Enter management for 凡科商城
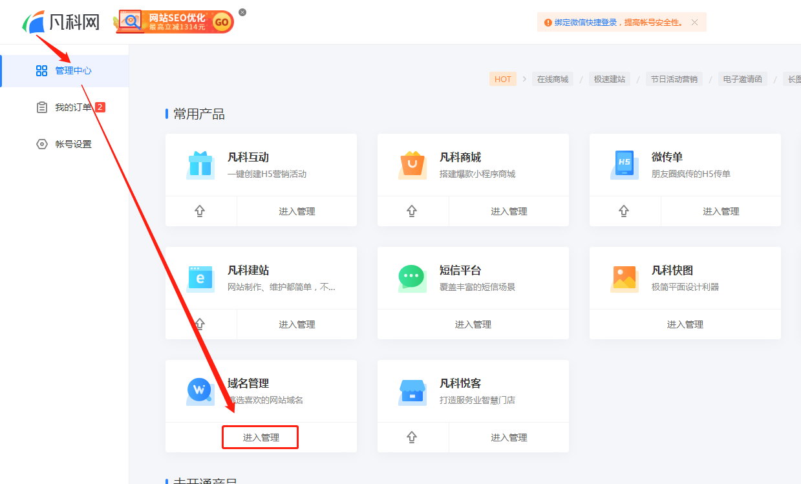This screenshot has width=801, height=484. point(509,211)
